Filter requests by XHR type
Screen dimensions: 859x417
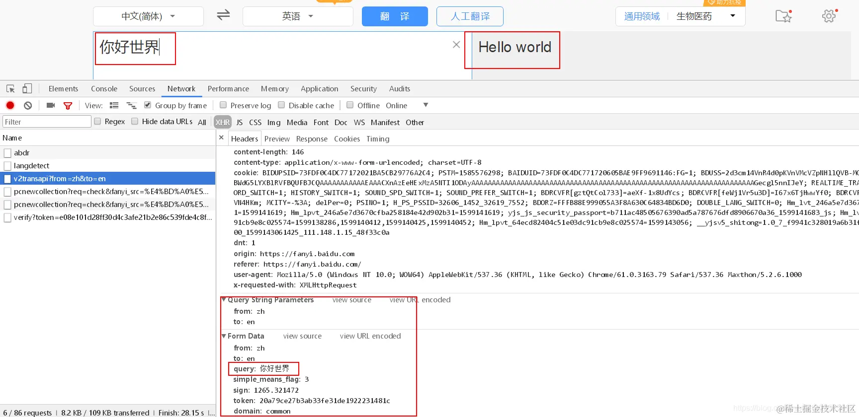coord(223,122)
